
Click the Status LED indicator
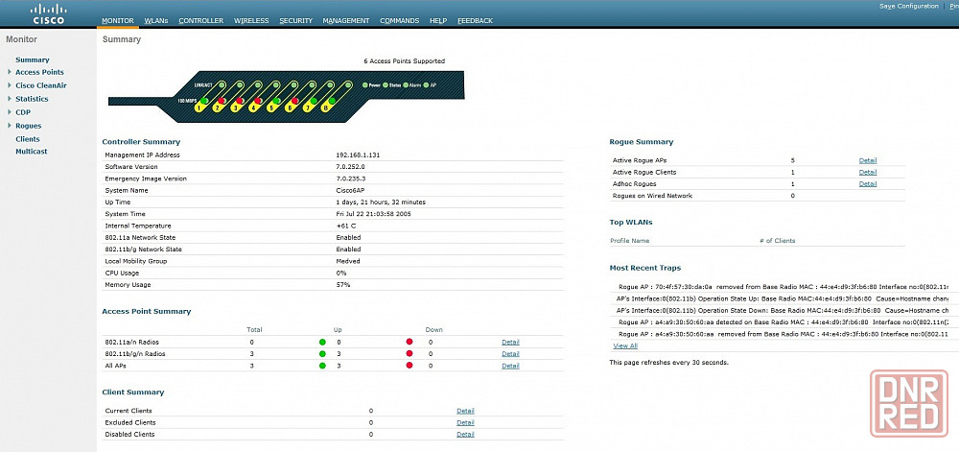point(386,85)
